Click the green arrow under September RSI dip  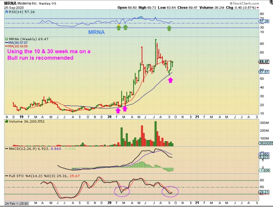pyautogui.click(x=169, y=28)
